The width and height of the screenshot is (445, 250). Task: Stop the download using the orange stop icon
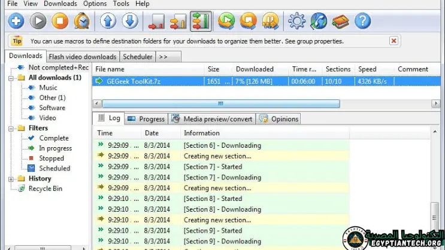tap(59, 22)
